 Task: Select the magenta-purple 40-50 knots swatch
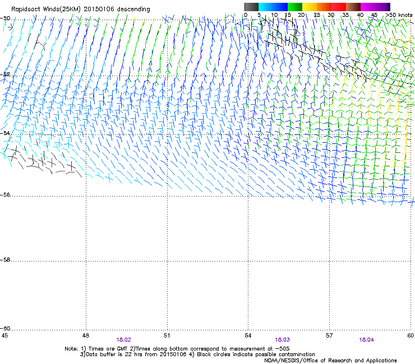(375, 7)
